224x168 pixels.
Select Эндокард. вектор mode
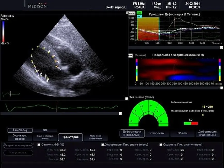pyautogui.click(x=20, y=137)
